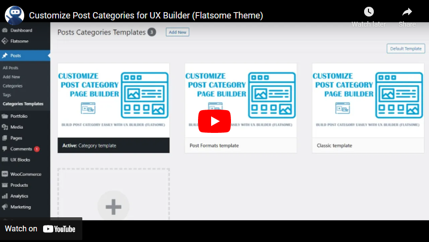Click the Posts Categories Templates heading
Screen dimensions: 429x242
(x=102, y=32)
